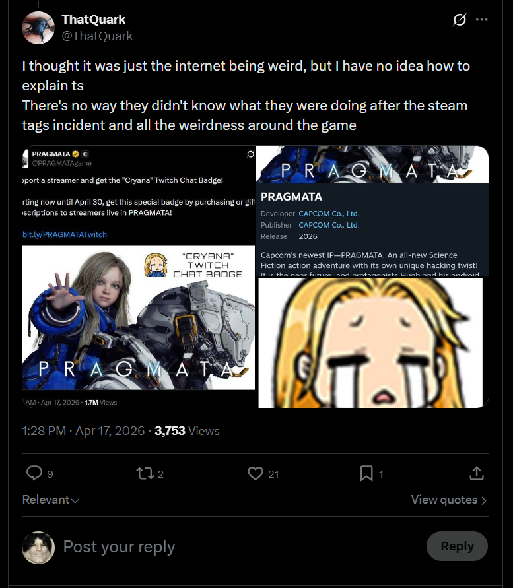
Task: Click the 3,753 Views count
Action: pyautogui.click(x=187, y=431)
